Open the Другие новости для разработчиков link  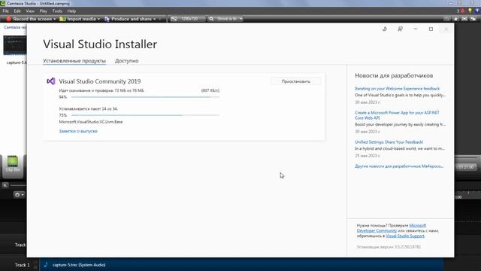tap(399, 166)
